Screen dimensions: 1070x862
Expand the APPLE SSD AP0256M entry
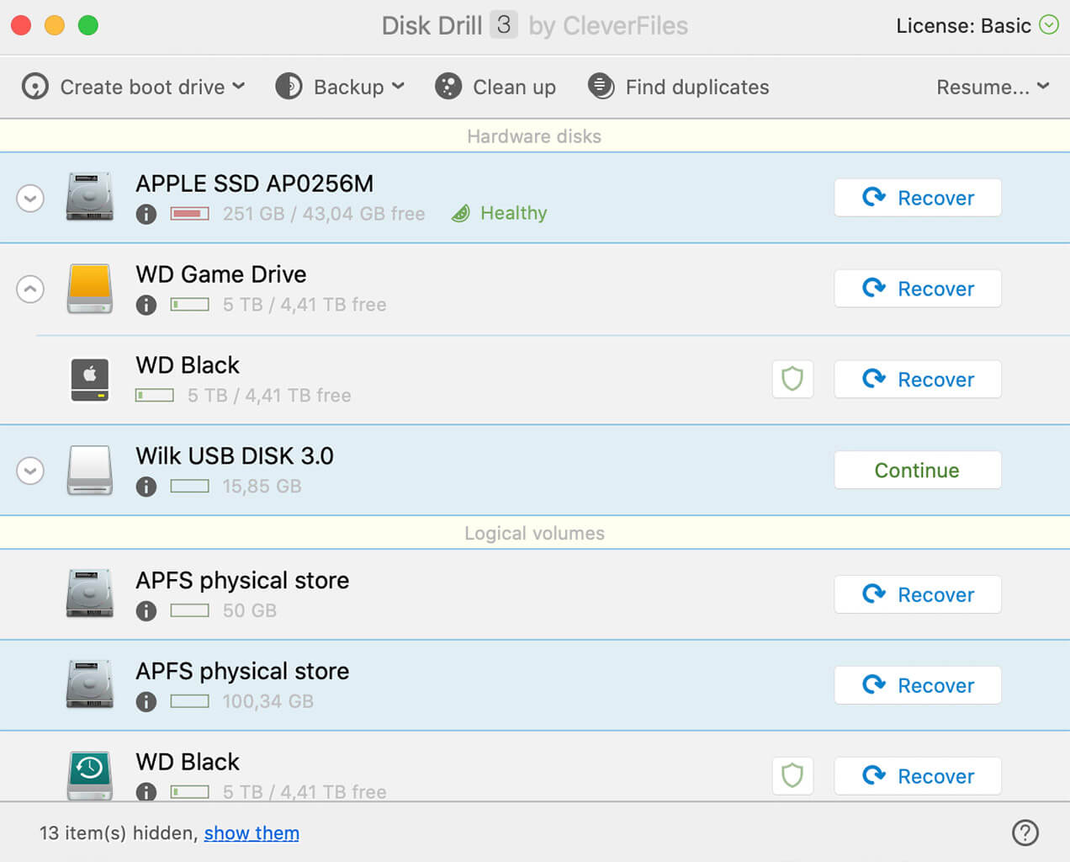coord(29,198)
